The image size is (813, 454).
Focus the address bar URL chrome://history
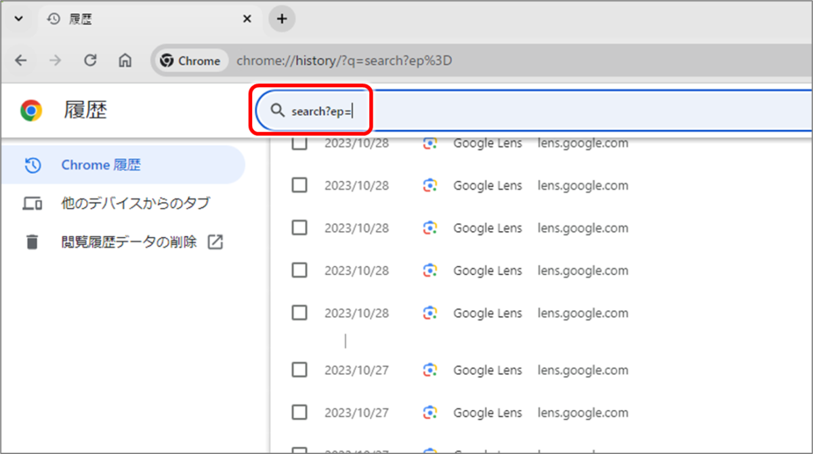coord(344,61)
